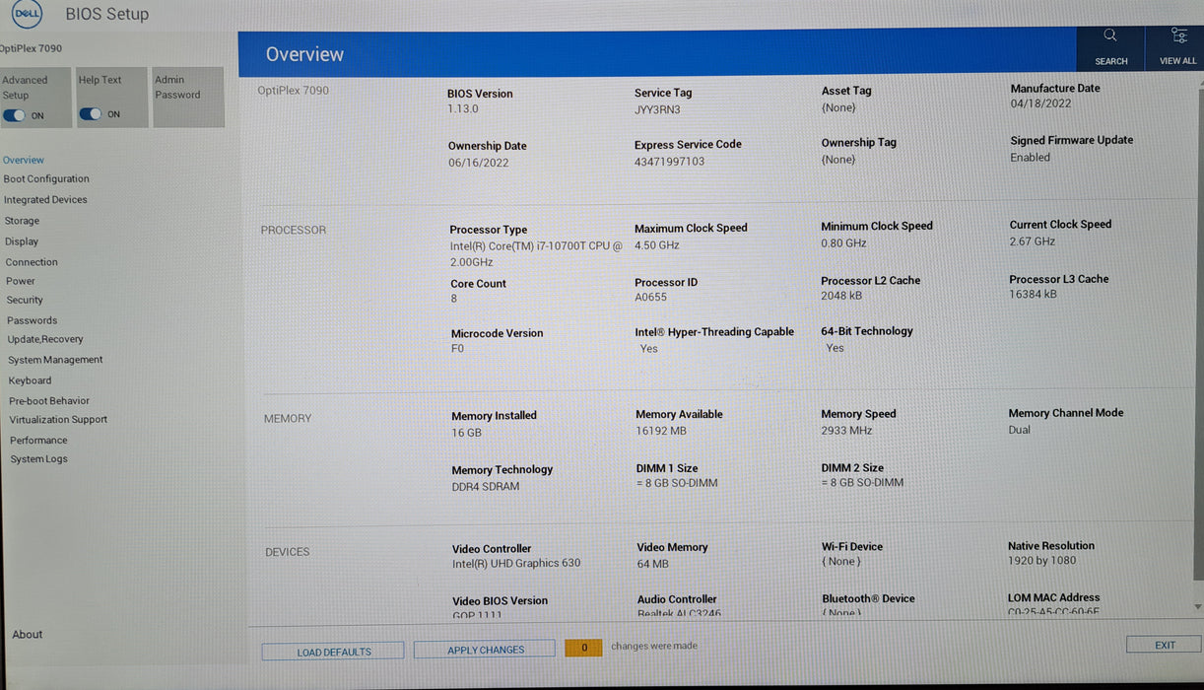Click Signed Firmware Update Enabled value
This screenshot has width=1204, height=690.
tap(1030, 158)
